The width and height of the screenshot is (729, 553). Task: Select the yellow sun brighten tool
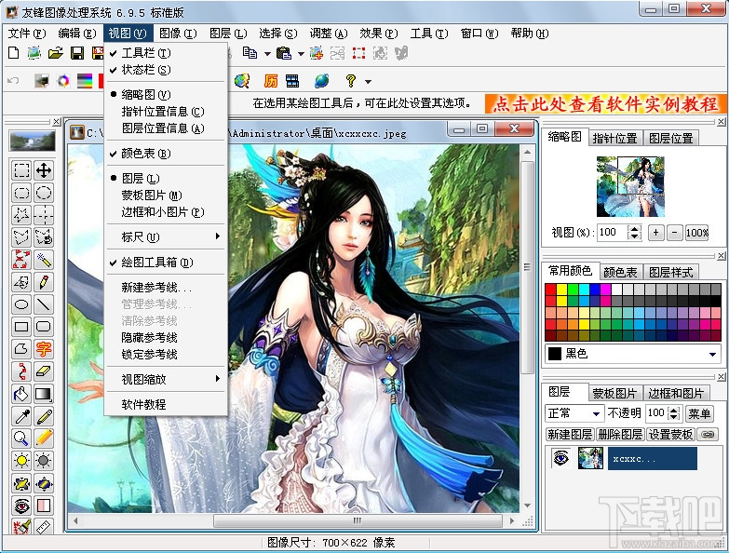point(21,461)
